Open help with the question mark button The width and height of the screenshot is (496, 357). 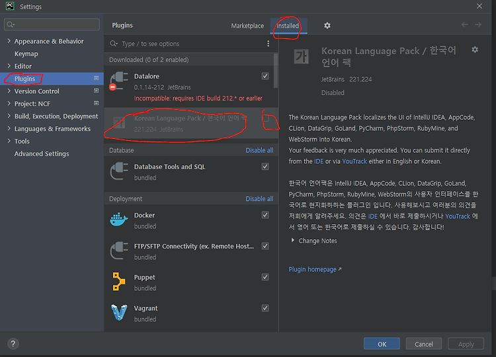click(x=13, y=344)
